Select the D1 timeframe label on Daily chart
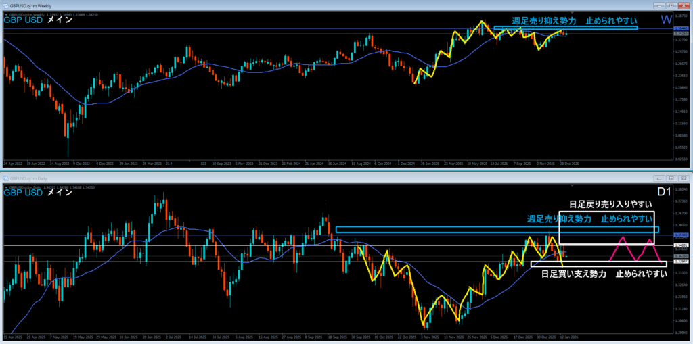Image resolution: width=693 pixels, height=344 pixels. pyautogui.click(x=664, y=192)
